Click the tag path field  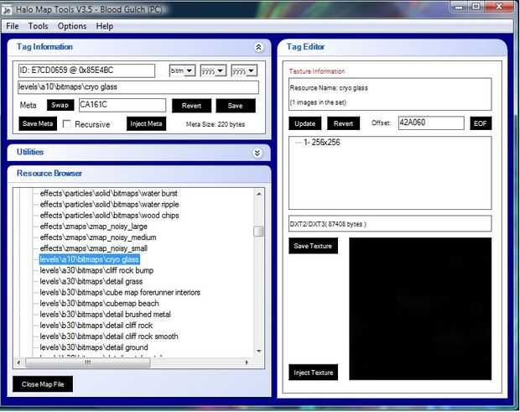coord(138,87)
